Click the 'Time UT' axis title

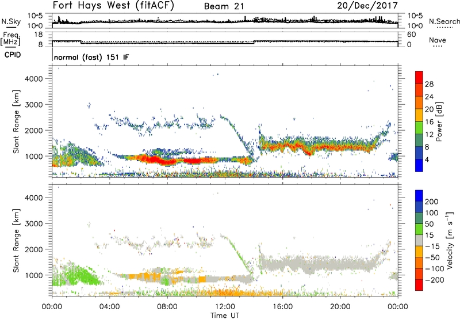coord(225,316)
